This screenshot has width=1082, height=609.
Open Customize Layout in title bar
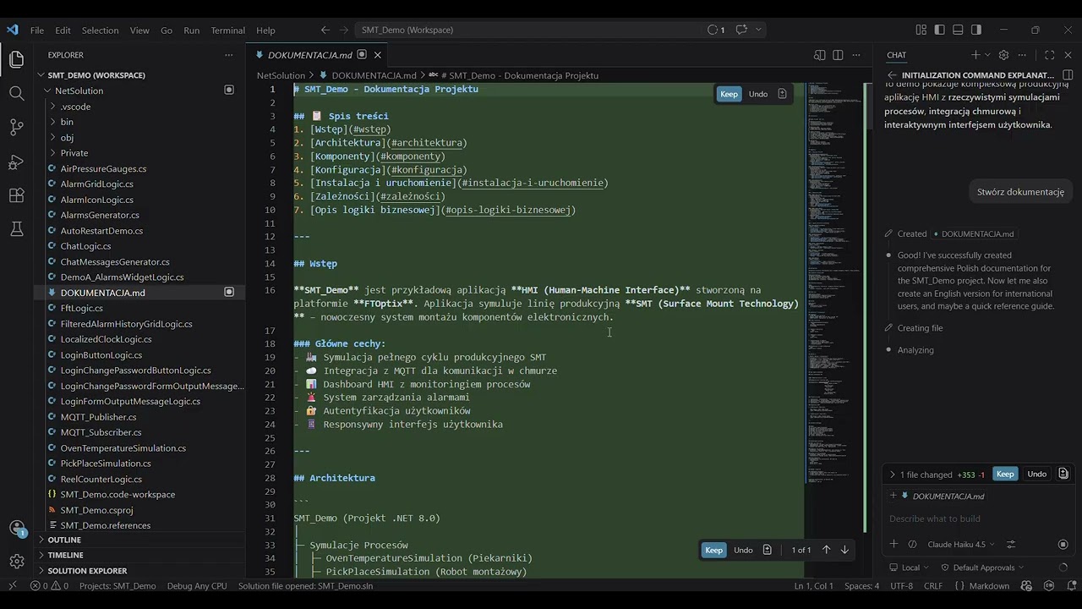pyautogui.click(x=921, y=30)
